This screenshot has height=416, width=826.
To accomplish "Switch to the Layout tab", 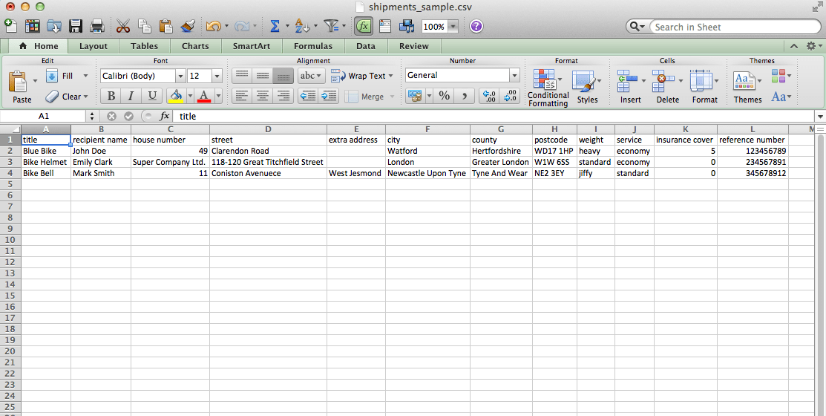I will [x=94, y=46].
